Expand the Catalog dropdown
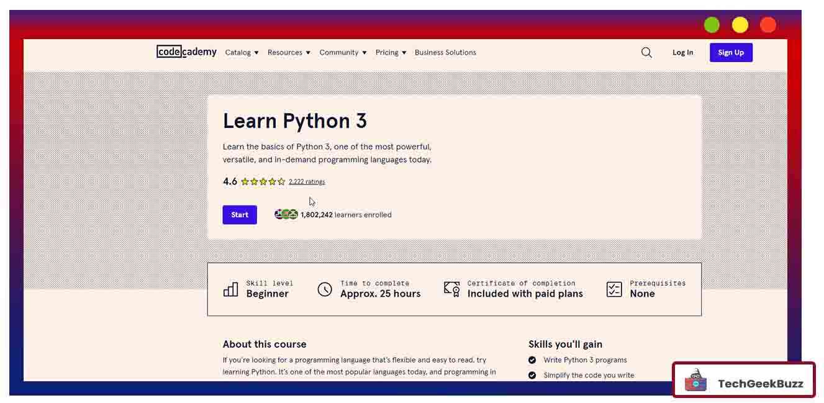 coord(242,52)
